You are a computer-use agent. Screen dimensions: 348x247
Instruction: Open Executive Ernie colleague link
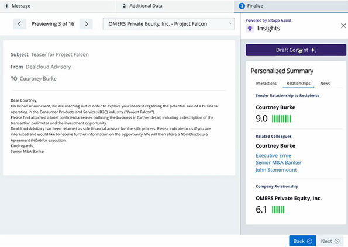273,155
